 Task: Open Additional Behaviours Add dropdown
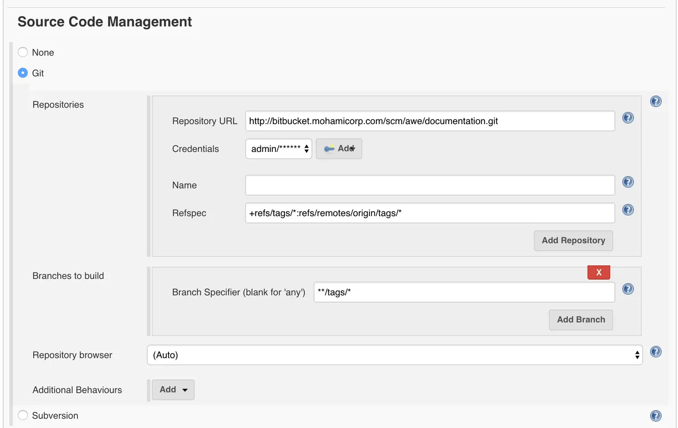(173, 390)
